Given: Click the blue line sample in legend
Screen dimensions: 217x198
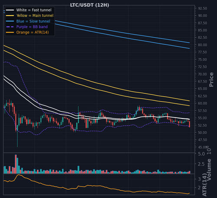Looking at the screenshot, I should pos(10,21).
